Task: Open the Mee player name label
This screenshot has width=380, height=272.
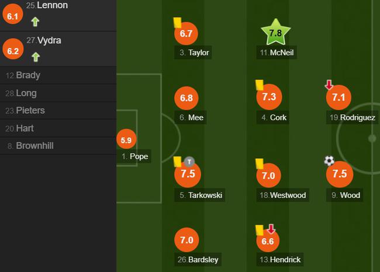Action: 191,117
